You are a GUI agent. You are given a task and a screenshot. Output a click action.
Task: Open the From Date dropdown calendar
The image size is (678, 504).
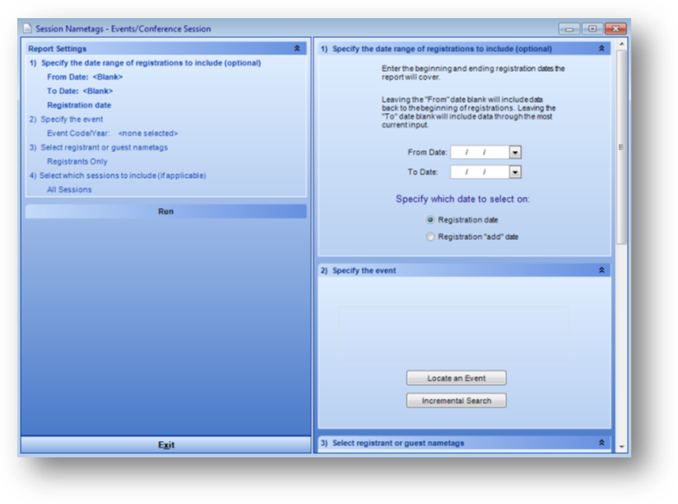pos(515,153)
